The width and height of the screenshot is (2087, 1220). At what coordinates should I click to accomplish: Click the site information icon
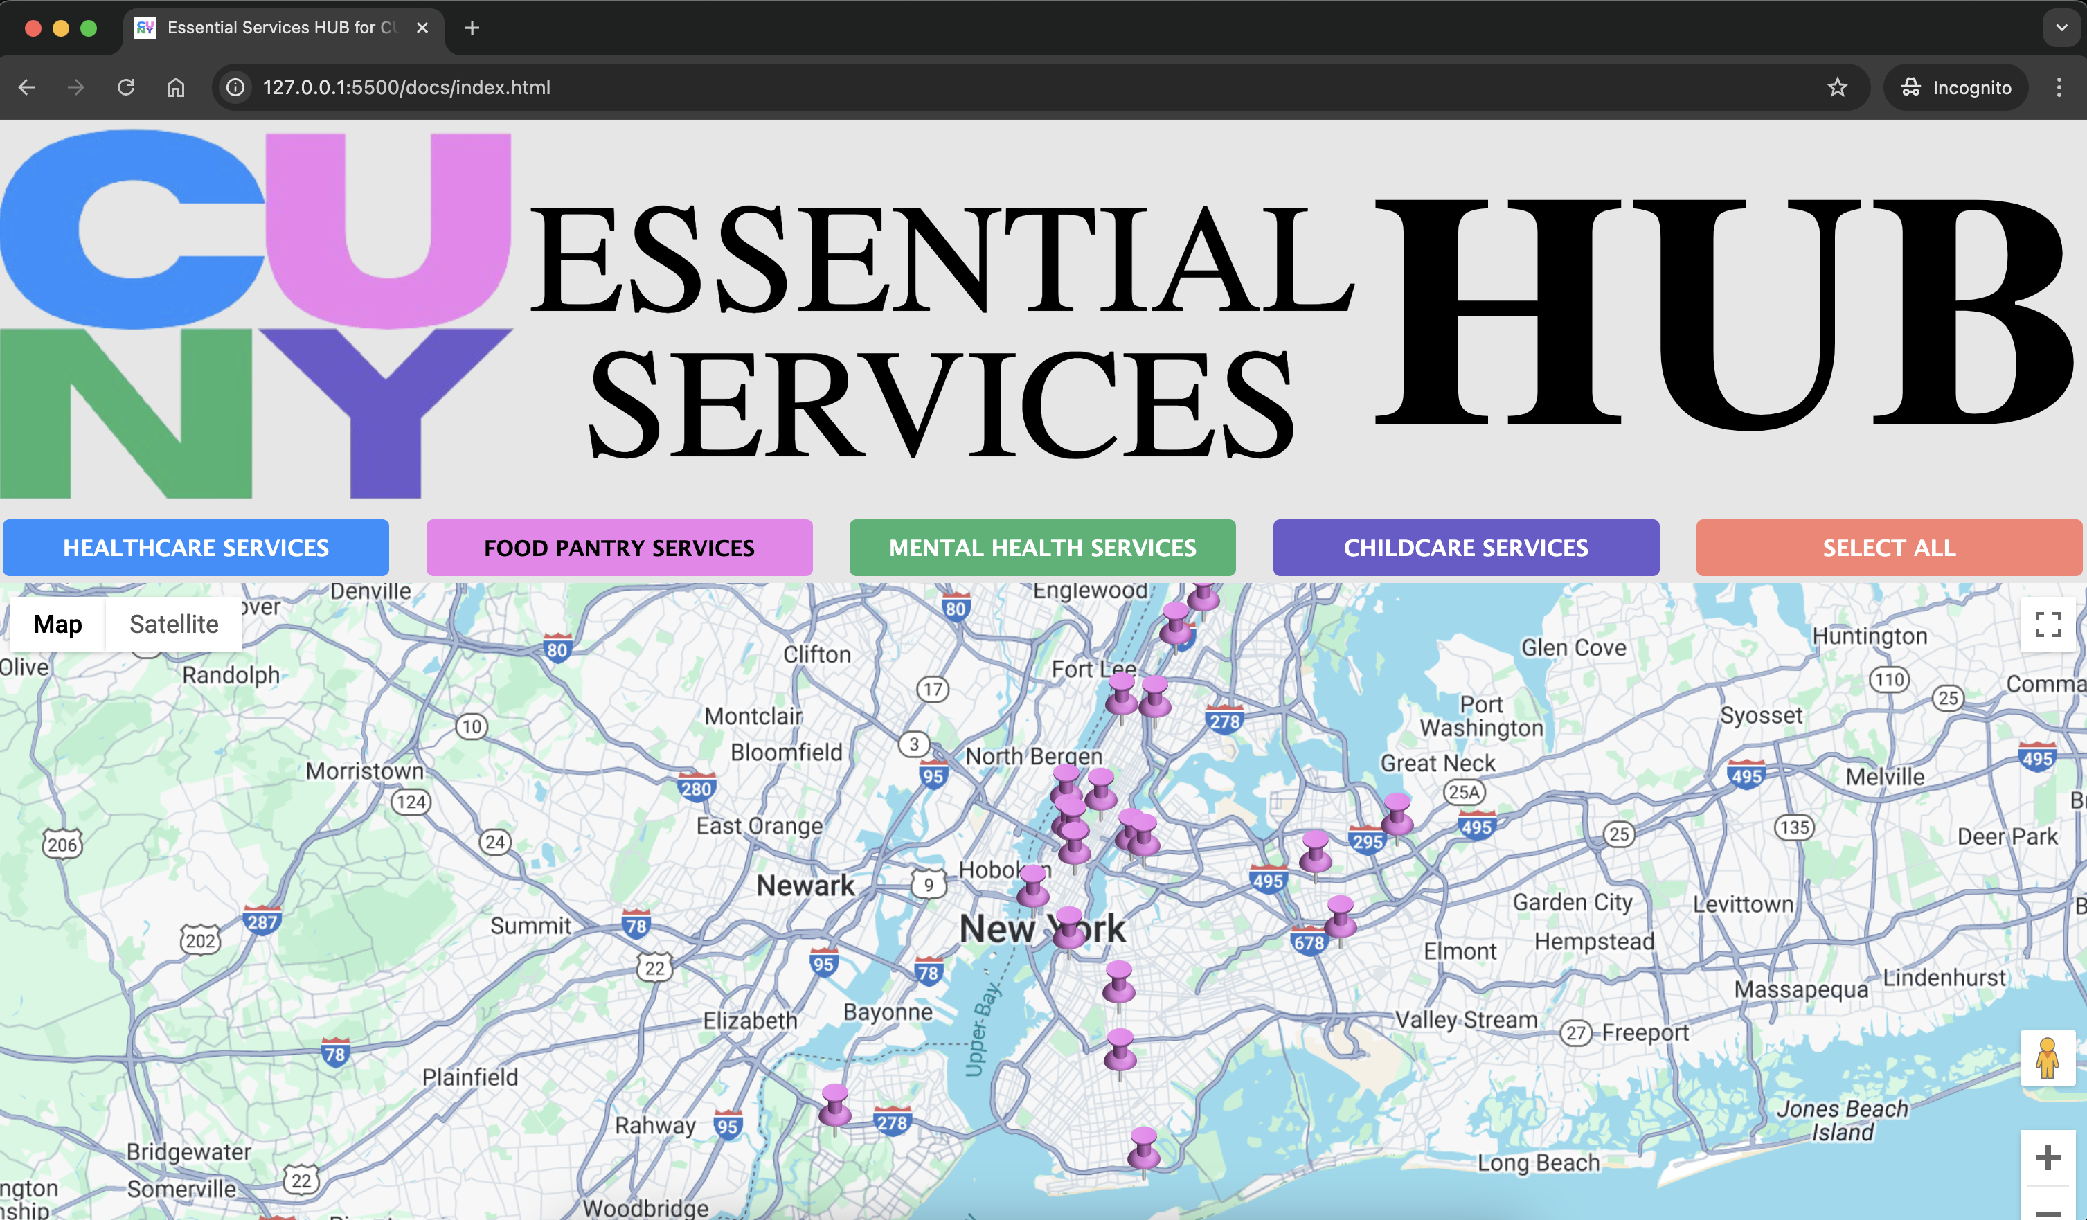click(x=236, y=87)
